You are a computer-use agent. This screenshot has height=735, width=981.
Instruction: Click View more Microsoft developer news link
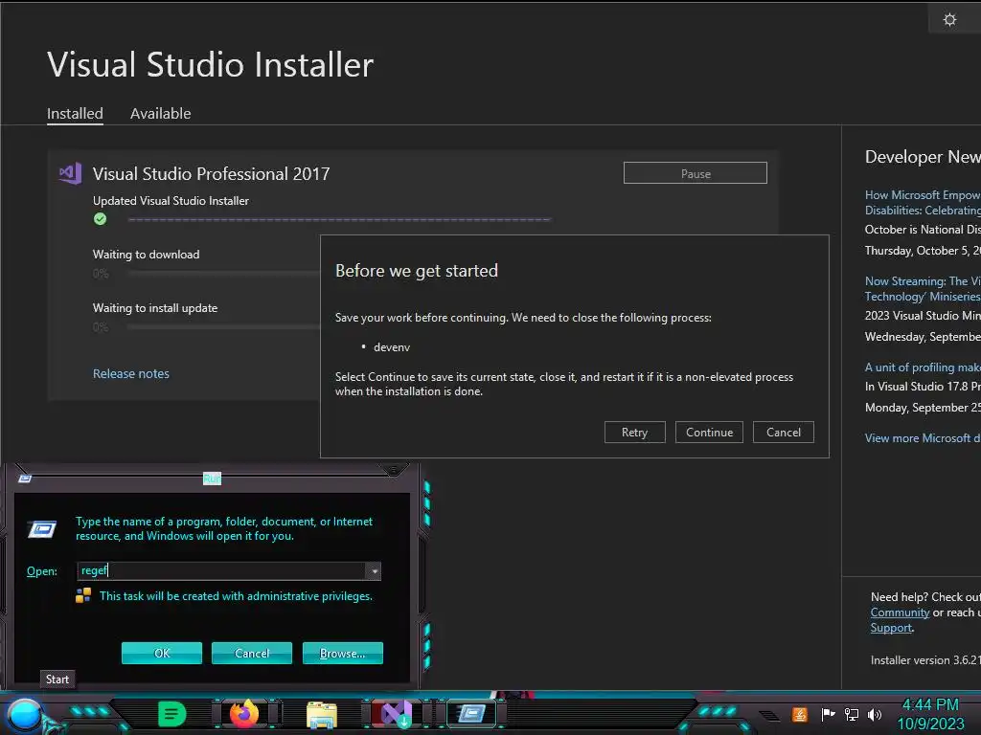(923, 438)
